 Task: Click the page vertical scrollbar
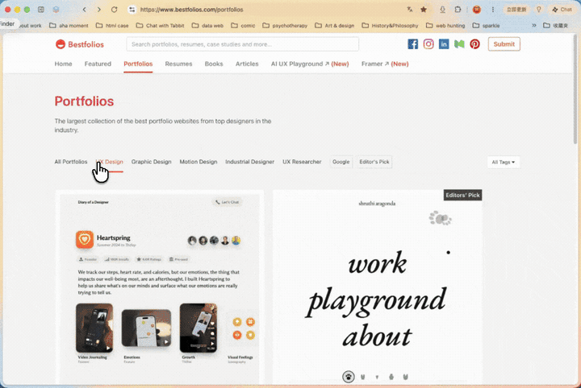click(575, 90)
